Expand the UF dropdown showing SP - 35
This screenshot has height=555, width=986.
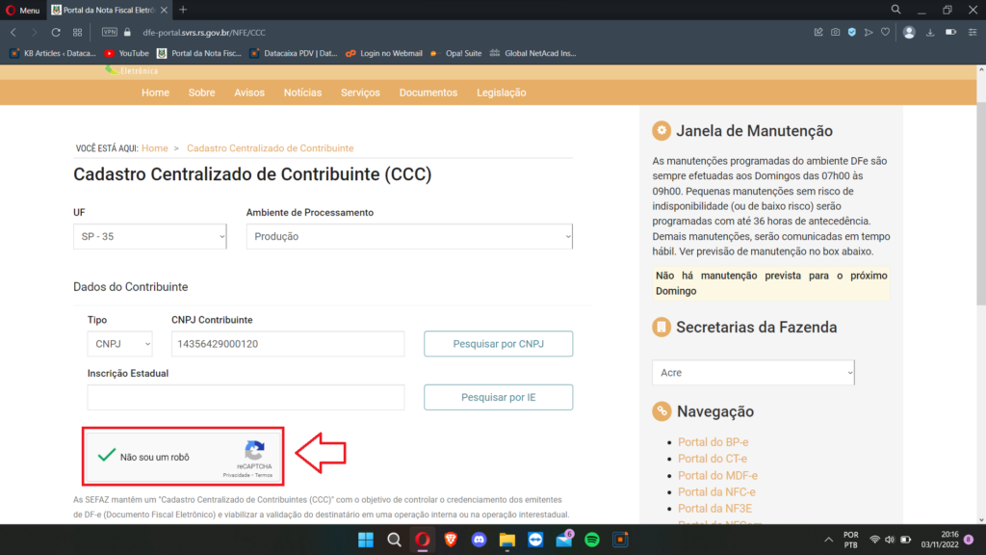tap(150, 236)
